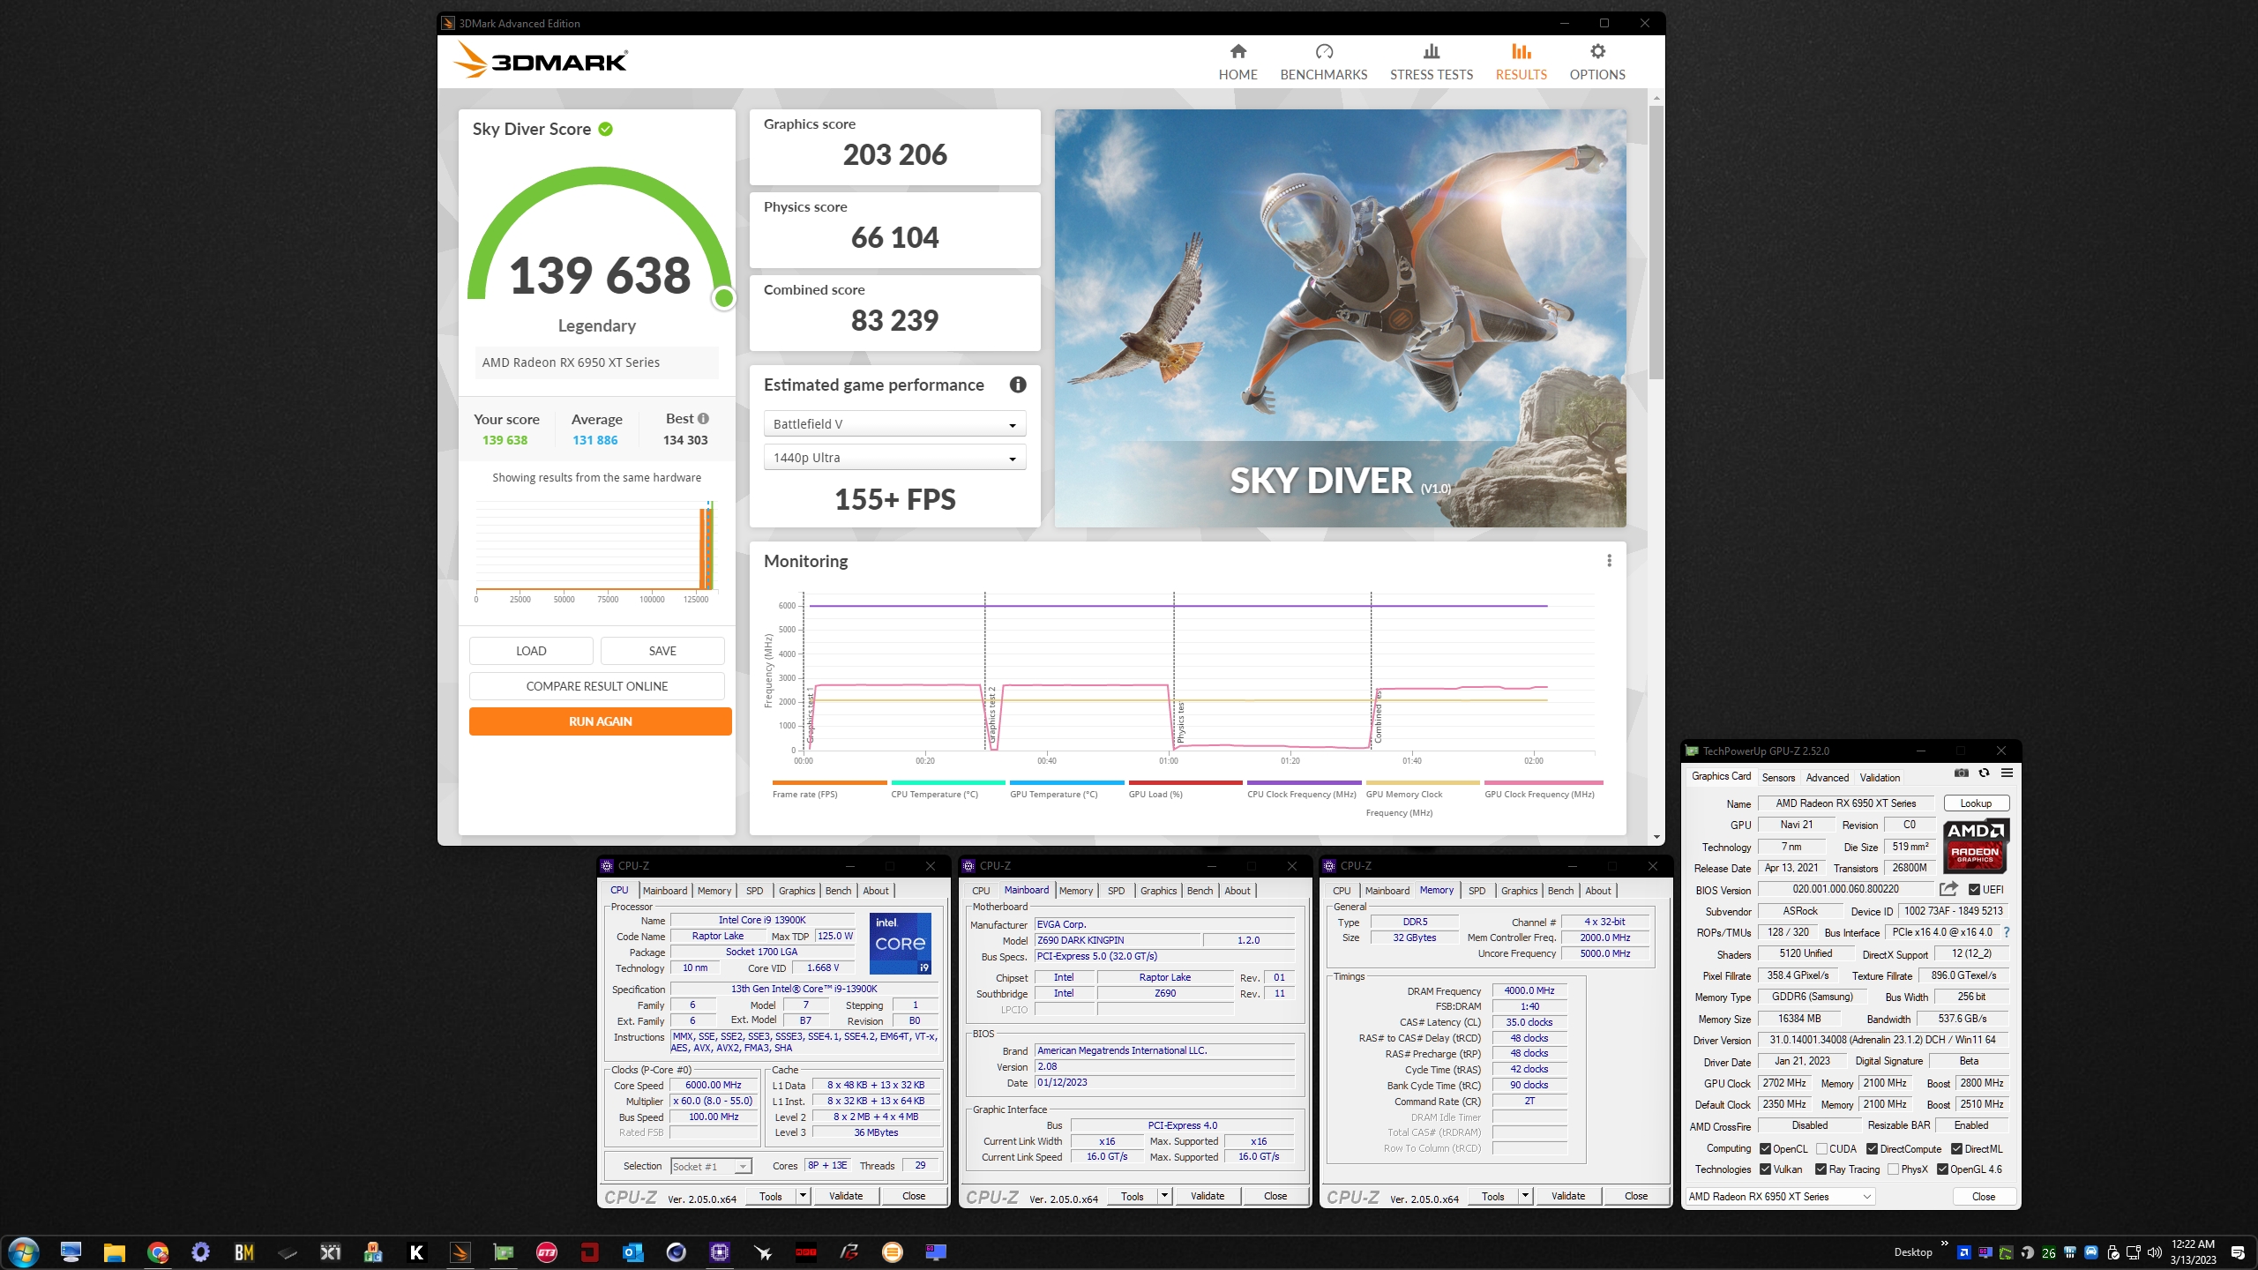Open GPU-Z hamburger menu
The image size is (2258, 1270).
(x=2007, y=773)
